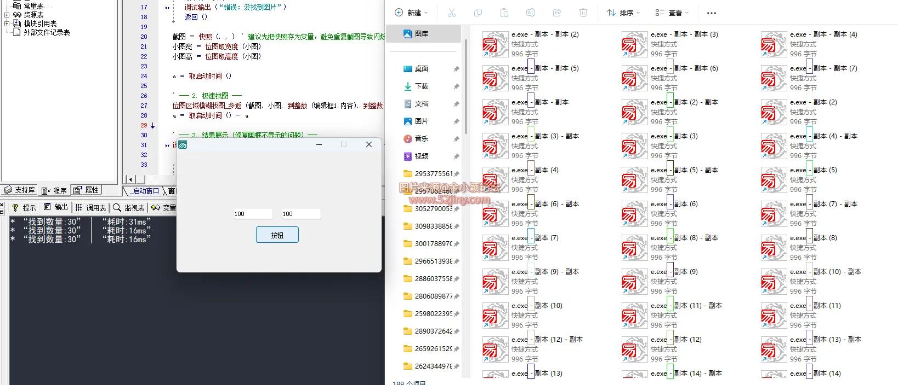Select 外部文件记录表 in the program tree
This screenshot has width=898, height=385.
click(x=47, y=32)
